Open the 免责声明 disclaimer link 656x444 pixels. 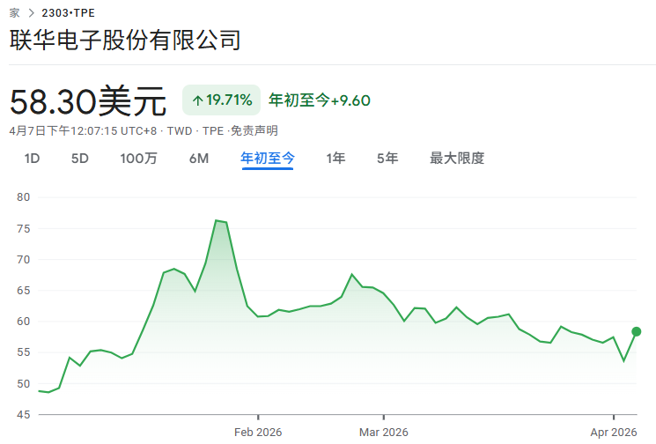(254, 131)
